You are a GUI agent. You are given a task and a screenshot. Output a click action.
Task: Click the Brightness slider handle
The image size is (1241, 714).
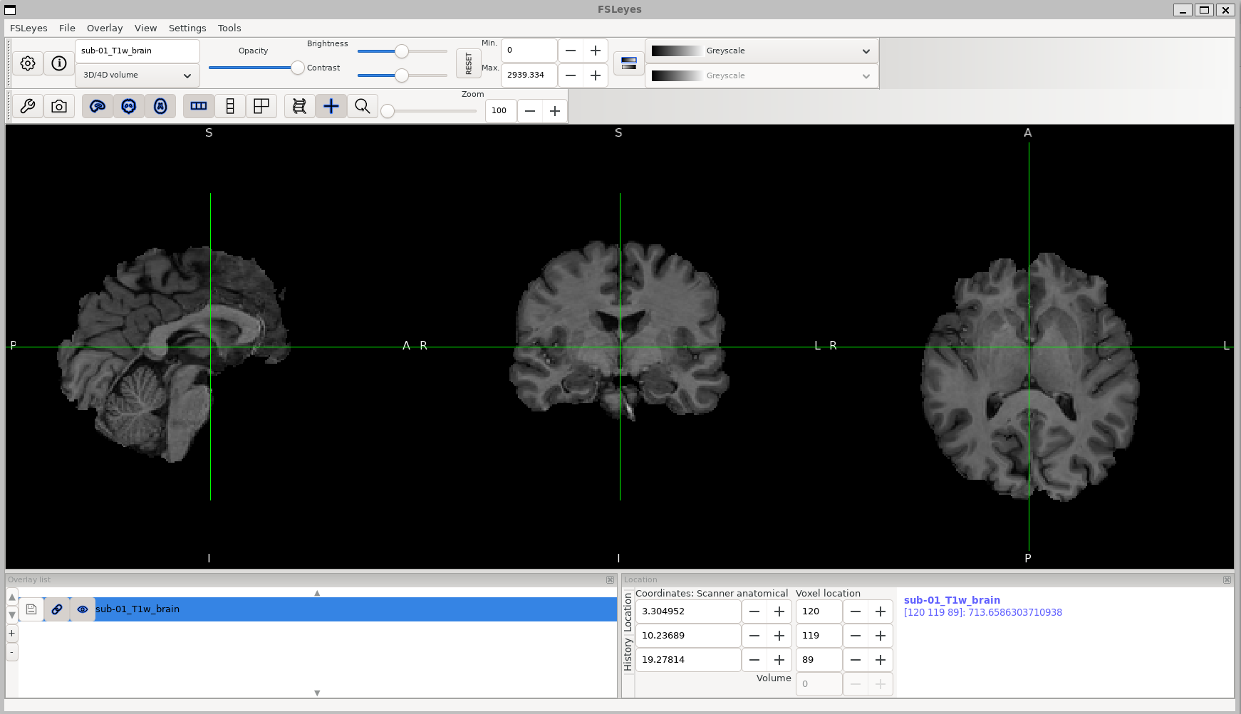pos(402,51)
